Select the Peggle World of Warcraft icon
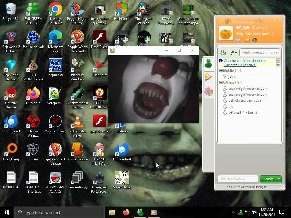Image resolution: width=291 pixels, height=218 pixels. [x=78, y=42]
